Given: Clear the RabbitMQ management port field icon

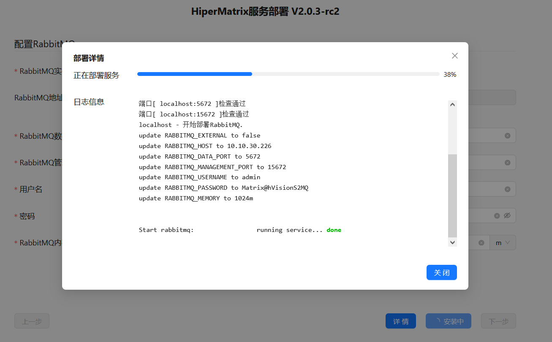Looking at the screenshot, I should (x=508, y=162).
